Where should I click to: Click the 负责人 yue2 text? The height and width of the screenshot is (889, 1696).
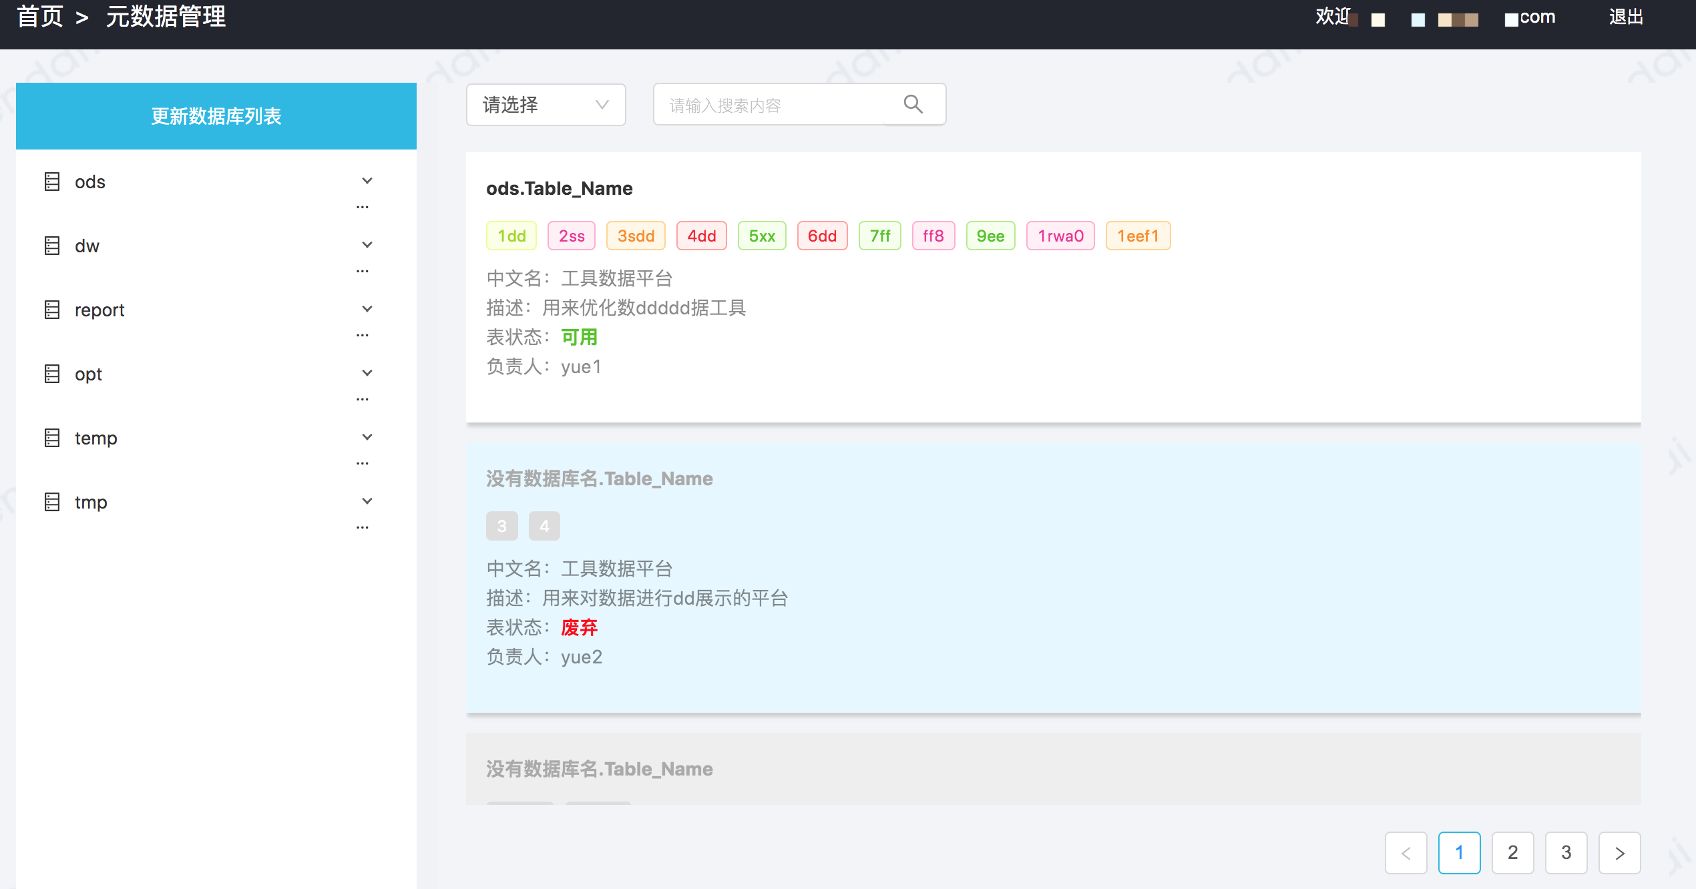click(x=544, y=657)
